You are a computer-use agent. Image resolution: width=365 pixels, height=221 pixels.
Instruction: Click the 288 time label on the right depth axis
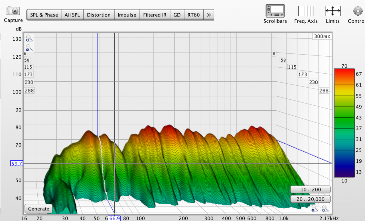tap(324, 91)
